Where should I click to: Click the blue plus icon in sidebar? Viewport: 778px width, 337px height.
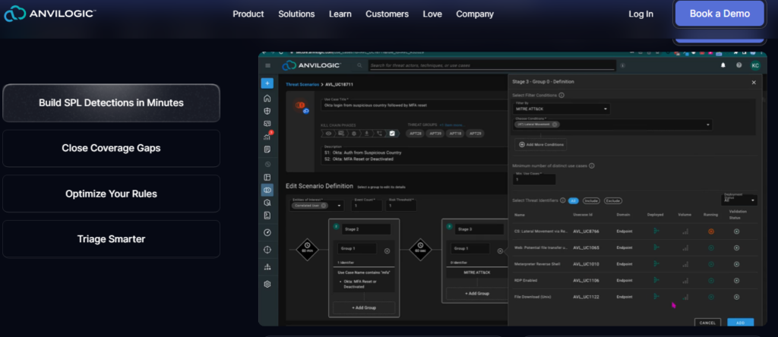tap(267, 83)
